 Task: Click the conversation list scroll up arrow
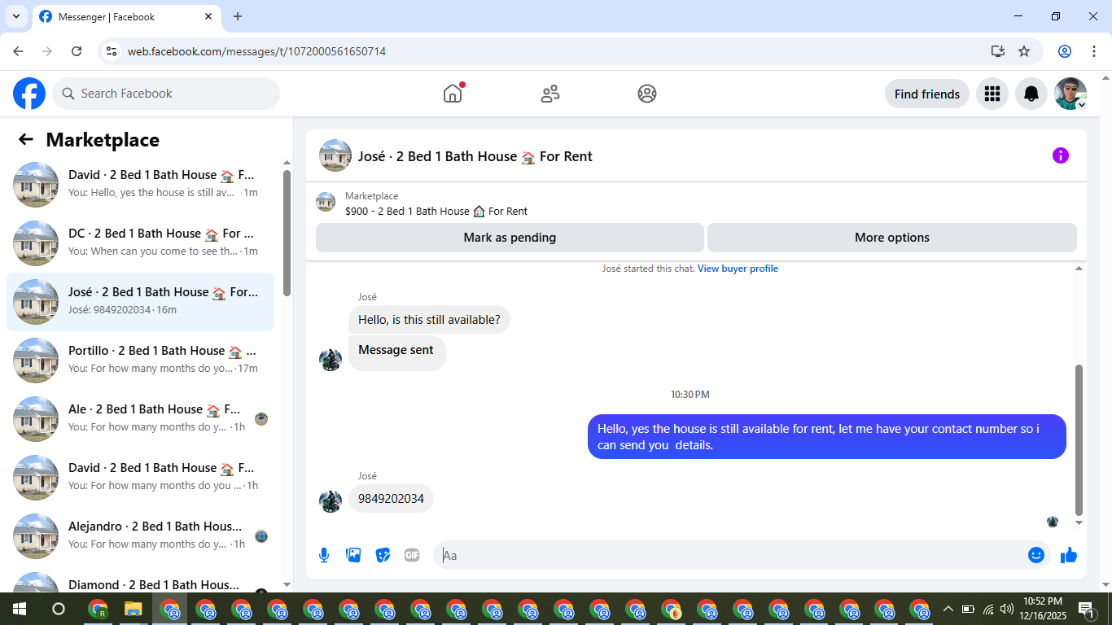click(x=287, y=163)
